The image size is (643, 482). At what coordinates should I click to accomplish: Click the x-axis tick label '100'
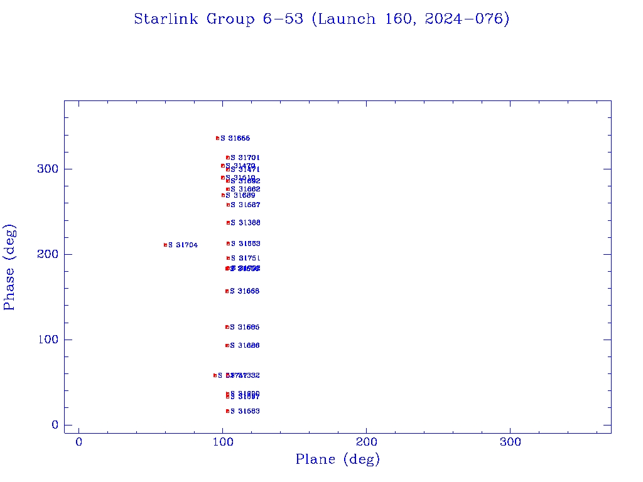point(223,442)
